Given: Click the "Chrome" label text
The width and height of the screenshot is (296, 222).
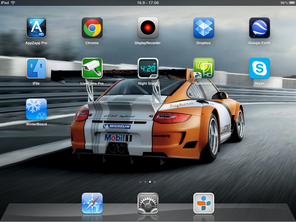Looking at the screenshot, I should (x=92, y=43).
